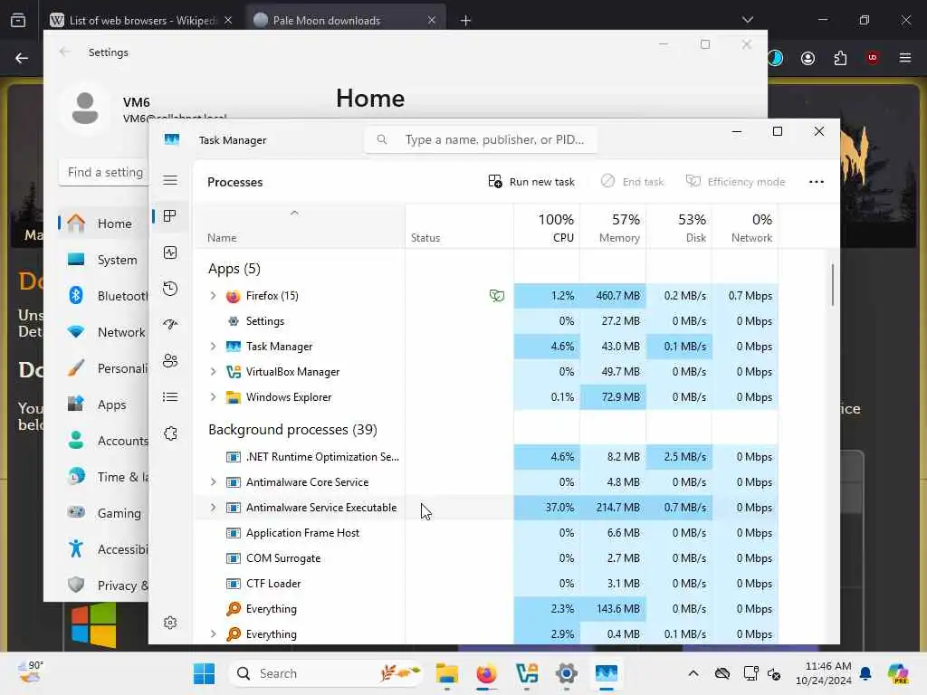
Task: Open Services icon in Task Manager sidebar
Action: (170, 433)
